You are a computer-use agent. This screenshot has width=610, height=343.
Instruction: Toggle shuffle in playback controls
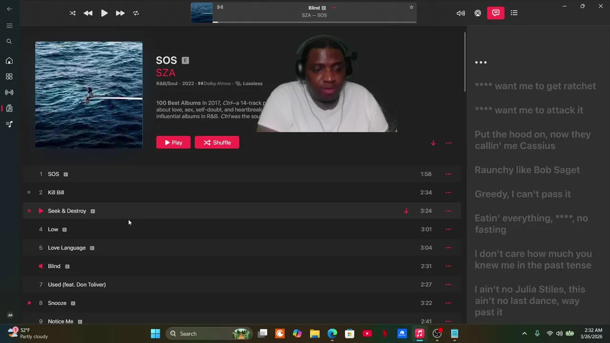tap(72, 13)
